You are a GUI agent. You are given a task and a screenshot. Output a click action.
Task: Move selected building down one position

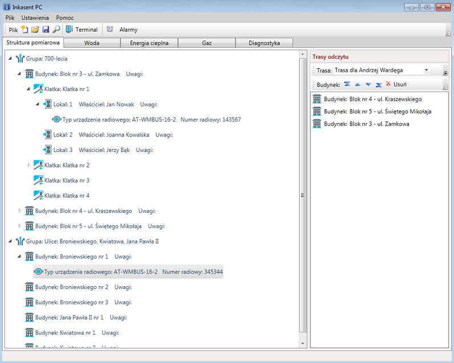(368, 84)
